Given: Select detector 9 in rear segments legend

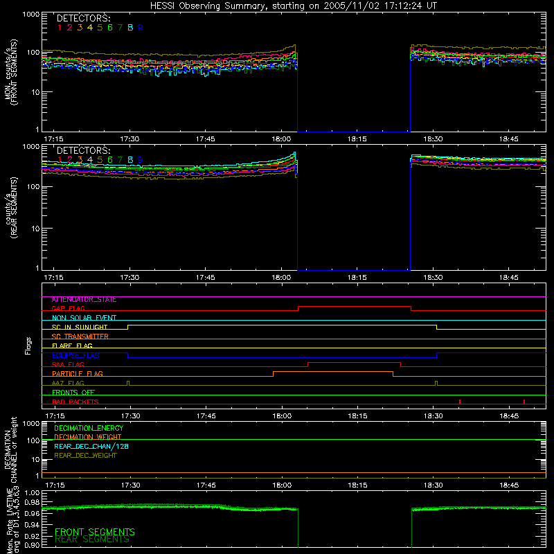Looking at the screenshot, I should (141, 160).
